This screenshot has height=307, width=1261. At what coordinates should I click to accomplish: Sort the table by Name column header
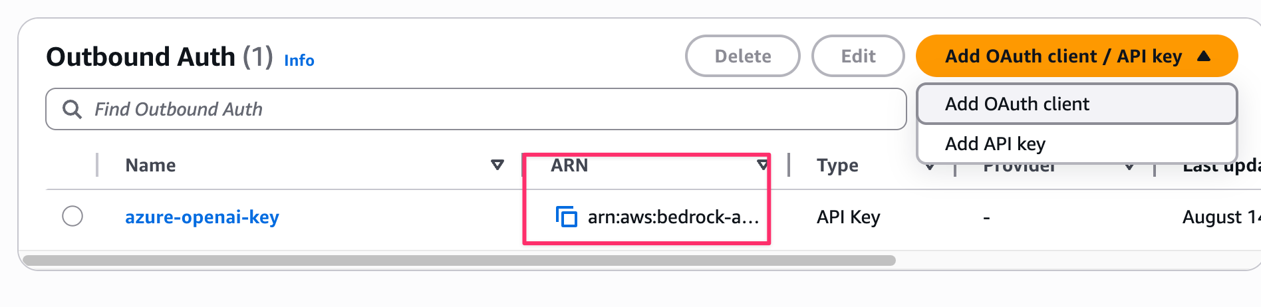(x=151, y=165)
